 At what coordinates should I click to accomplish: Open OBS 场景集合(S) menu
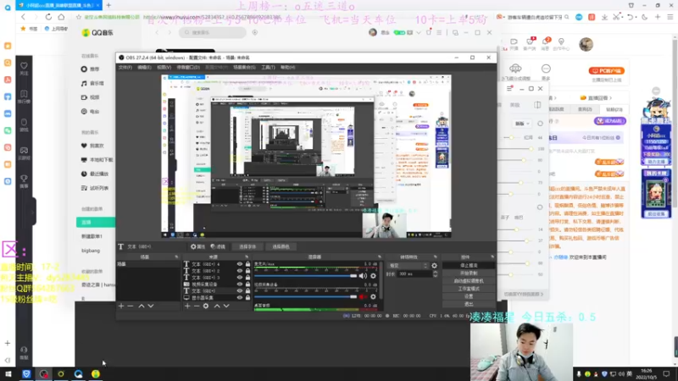pos(244,68)
